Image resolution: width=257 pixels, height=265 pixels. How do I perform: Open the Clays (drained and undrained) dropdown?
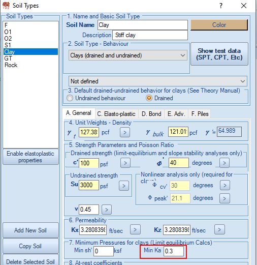tap(128, 55)
